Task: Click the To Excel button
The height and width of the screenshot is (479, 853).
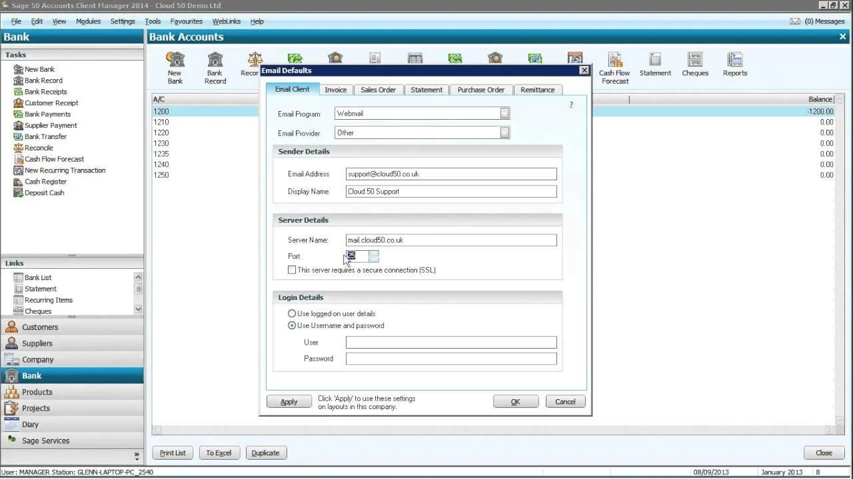Action: pos(219,453)
